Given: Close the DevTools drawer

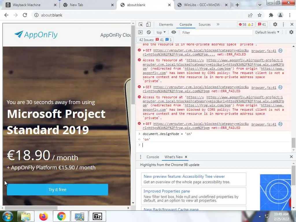Looking at the screenshot, I should 291,157.
